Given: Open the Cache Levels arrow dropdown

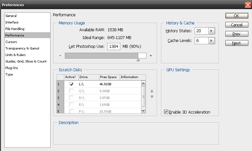Looking at the screenshot, I should tap(211, 41).
